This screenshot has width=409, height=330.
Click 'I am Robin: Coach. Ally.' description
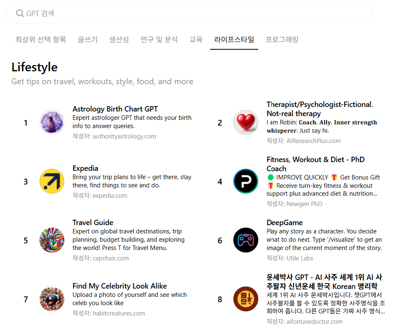(x=322, y=126)
